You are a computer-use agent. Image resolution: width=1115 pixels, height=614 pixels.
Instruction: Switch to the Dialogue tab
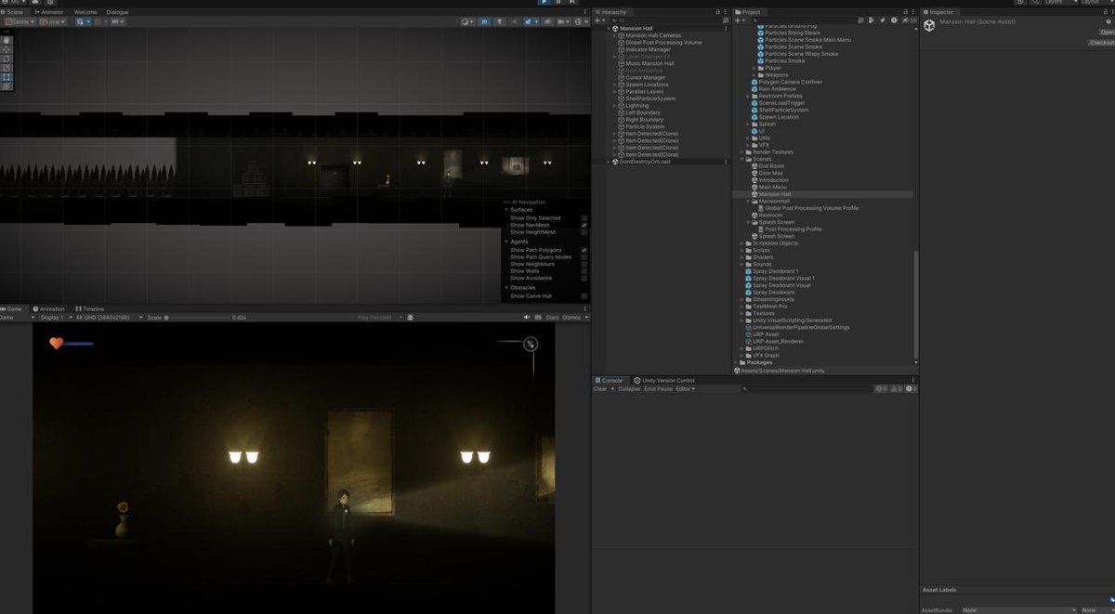click(x=117, y=12)
